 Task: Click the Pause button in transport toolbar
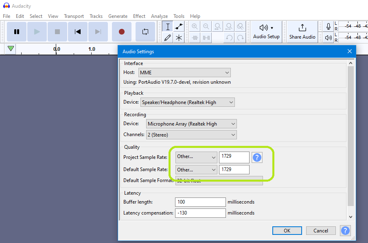pyautogui.click(x=17, y=32)
